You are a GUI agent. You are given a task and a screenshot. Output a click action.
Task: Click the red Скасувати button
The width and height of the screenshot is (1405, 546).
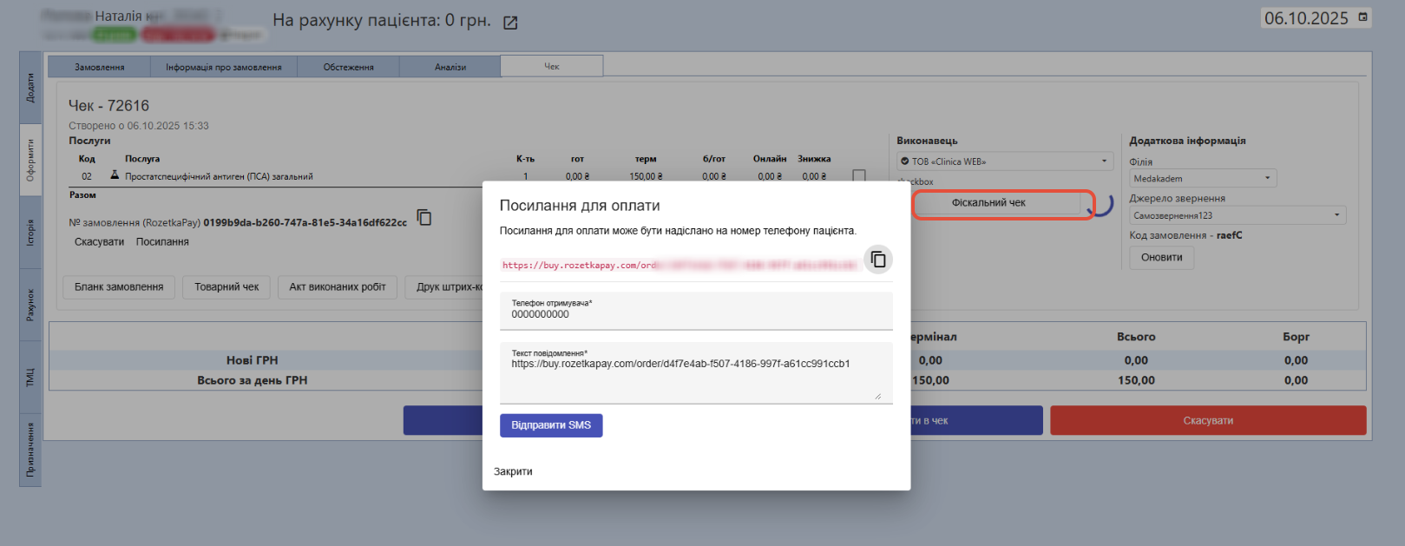click(1208, 420)
